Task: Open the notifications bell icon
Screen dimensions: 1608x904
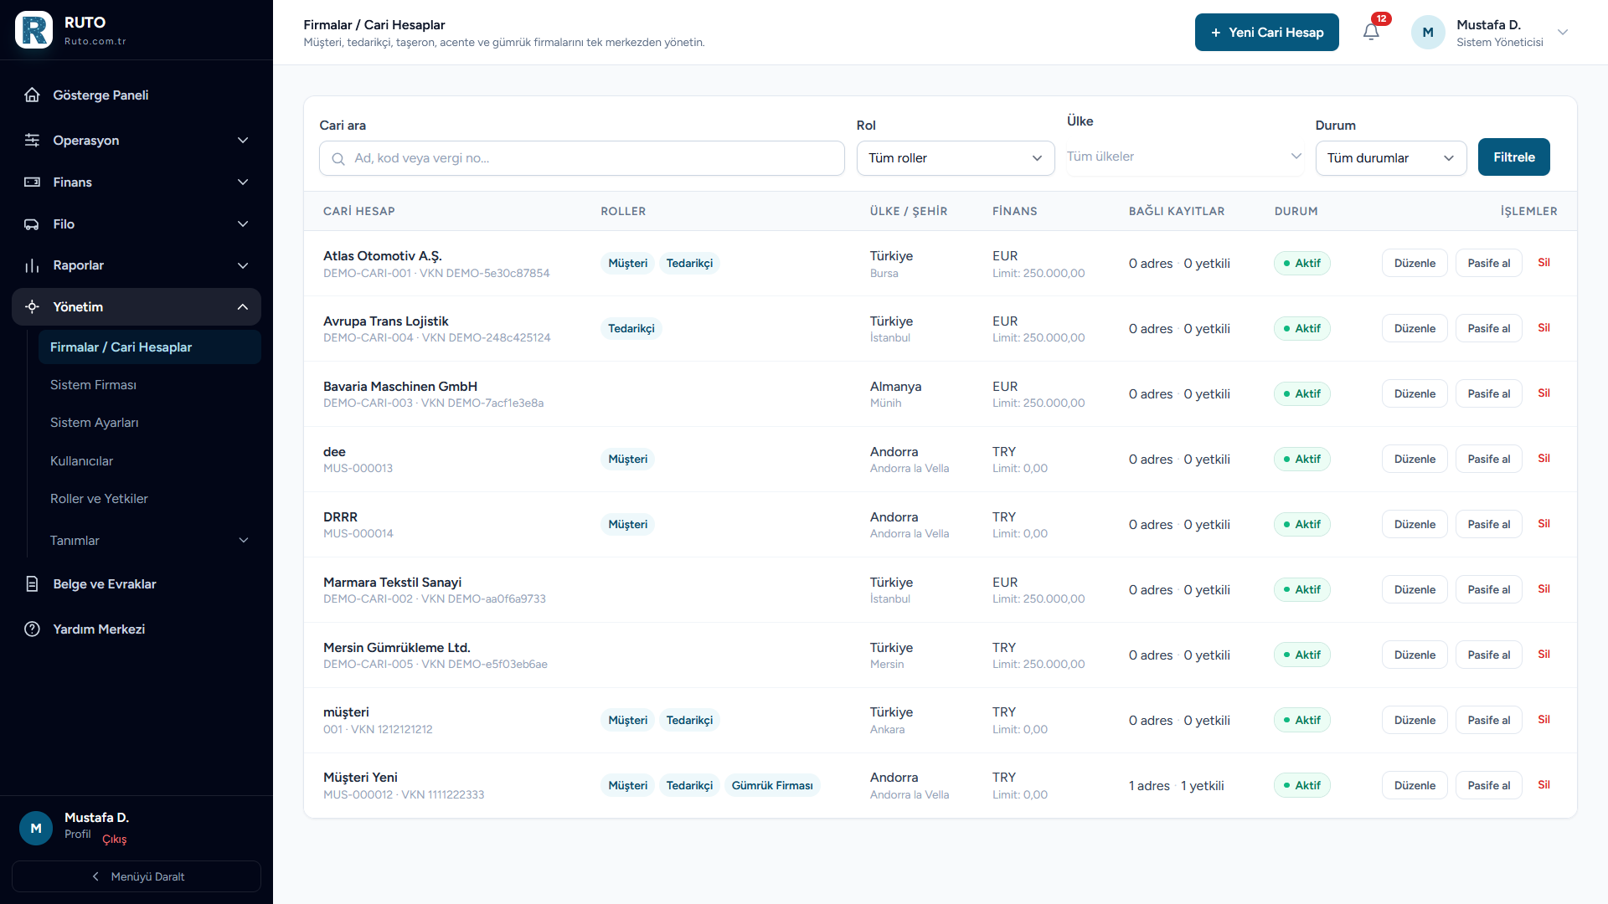Action: (x=1371, y=32)
